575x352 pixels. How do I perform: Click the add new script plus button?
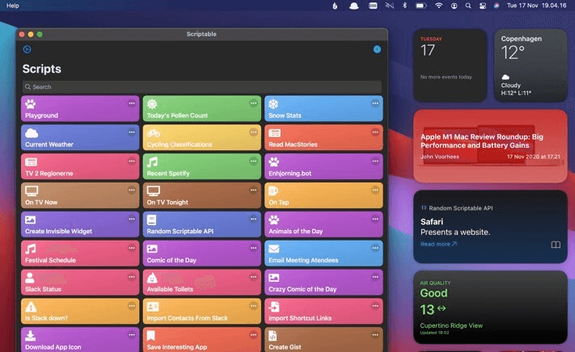coord(376,49)
